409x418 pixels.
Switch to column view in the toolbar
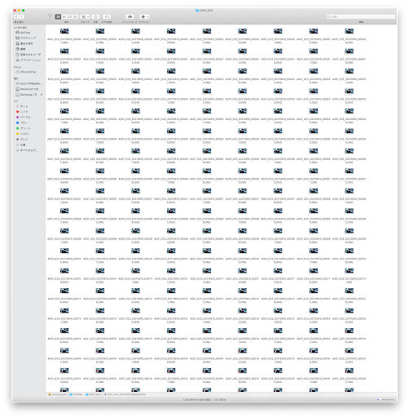pyautogui.click(x=69, y=17)
